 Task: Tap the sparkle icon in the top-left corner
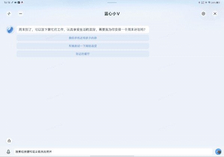point(9,14)
